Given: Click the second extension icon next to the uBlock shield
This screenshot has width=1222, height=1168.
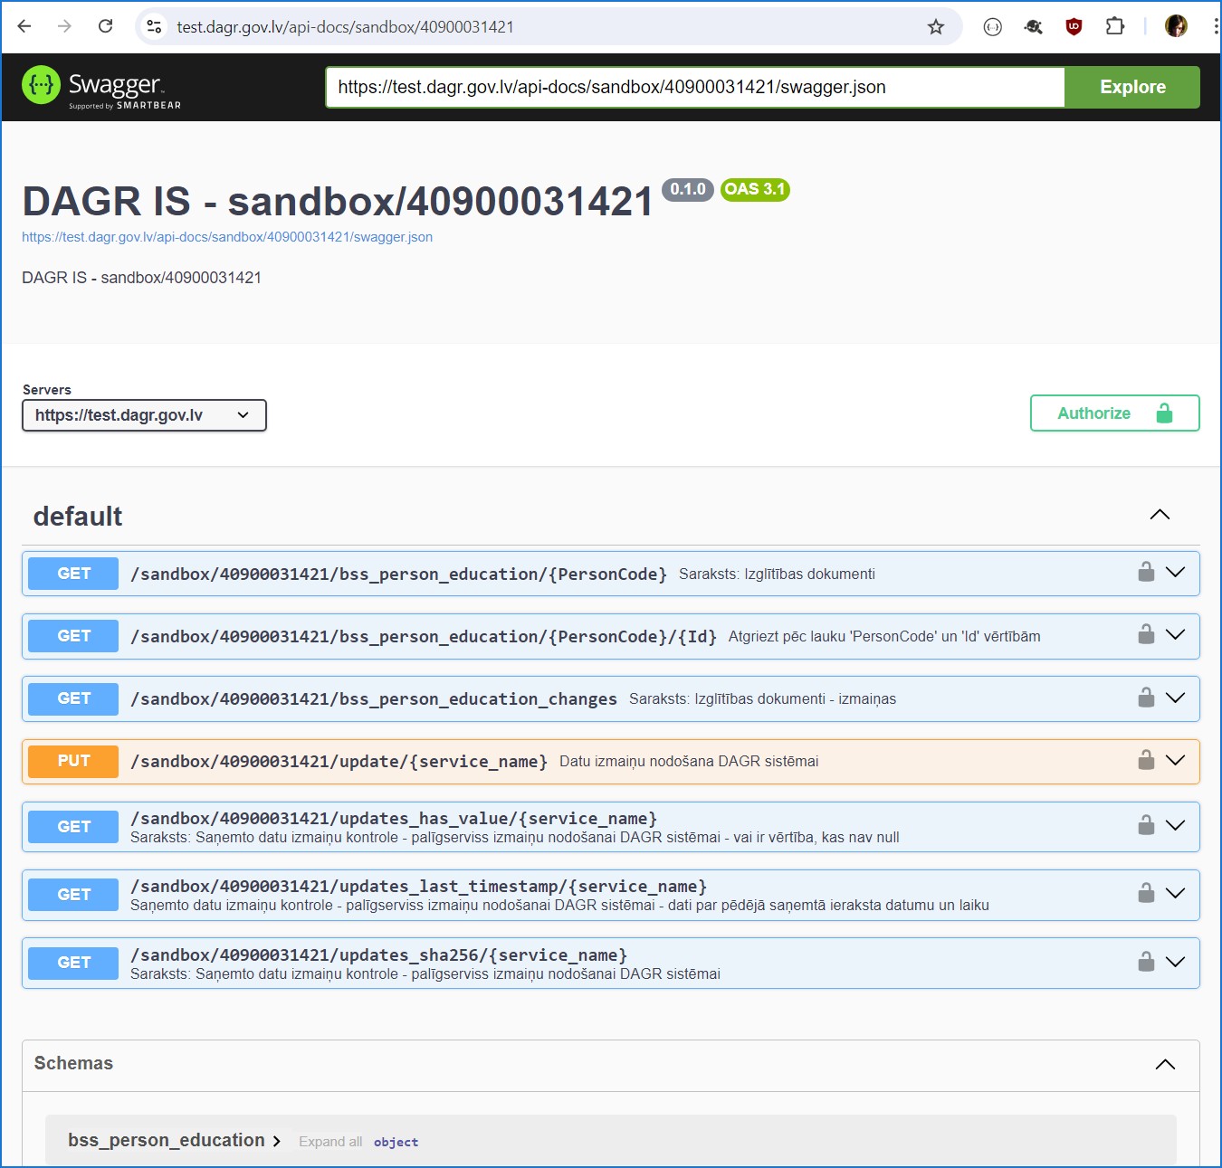Looking at the screenshot, I should 1033,27.
